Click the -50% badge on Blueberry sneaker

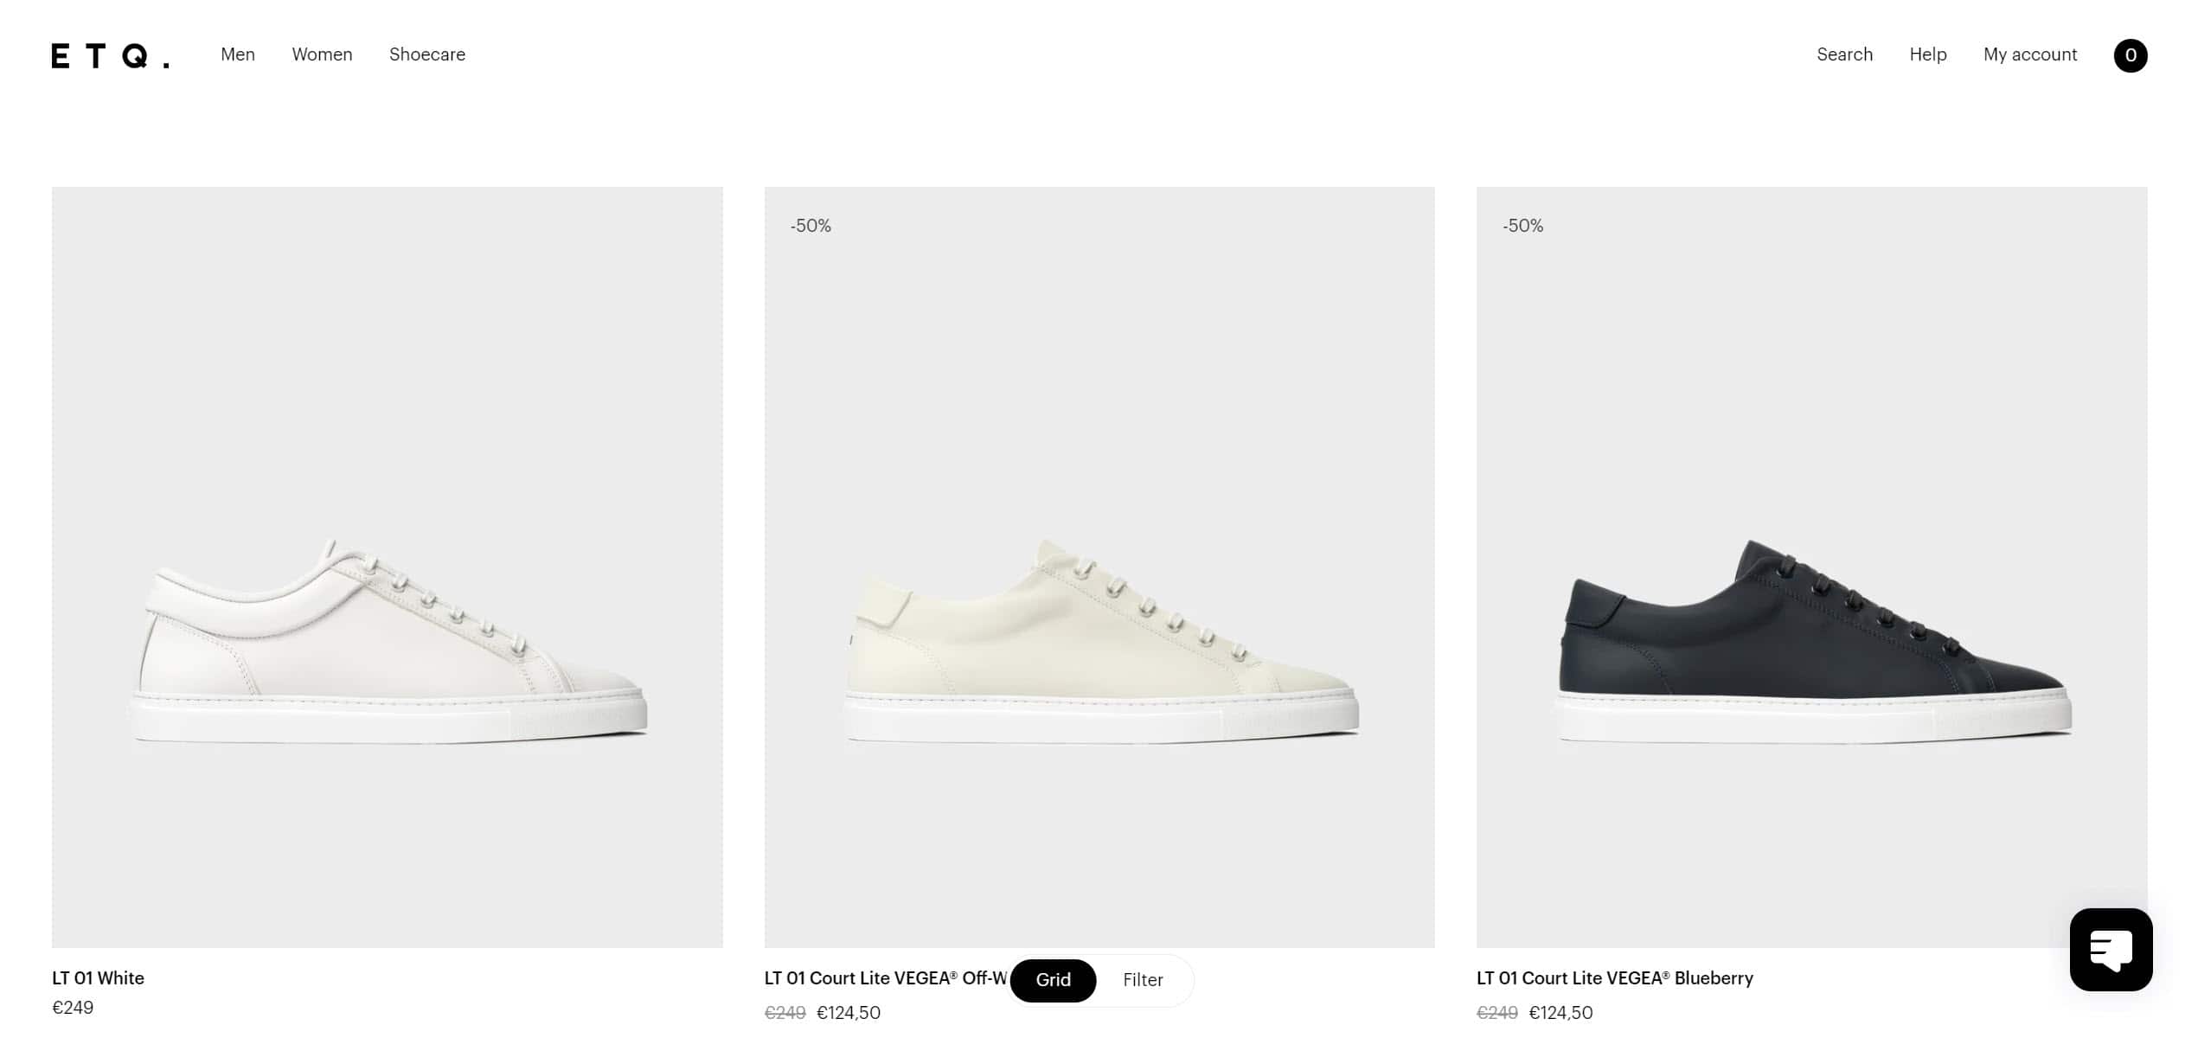pyautogui.click(x=1522, y=226)
